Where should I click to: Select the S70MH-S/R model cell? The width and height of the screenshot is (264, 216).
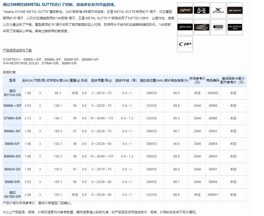(12, 118)
